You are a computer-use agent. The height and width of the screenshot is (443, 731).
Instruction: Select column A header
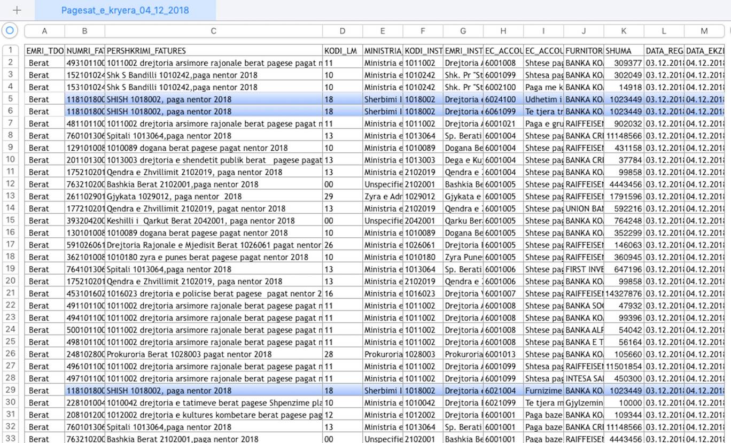(44, 31)
